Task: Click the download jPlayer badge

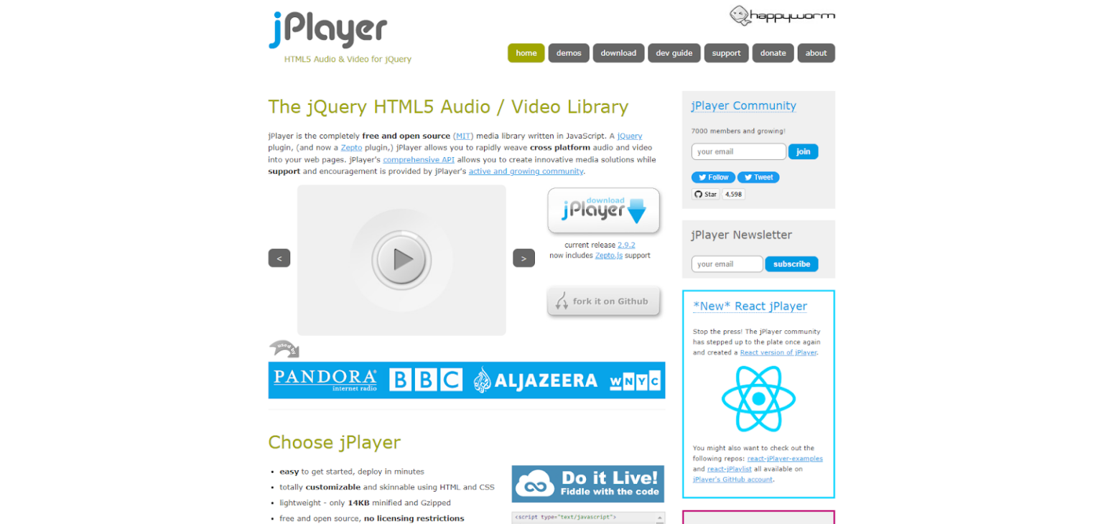Action: (603, 210)
